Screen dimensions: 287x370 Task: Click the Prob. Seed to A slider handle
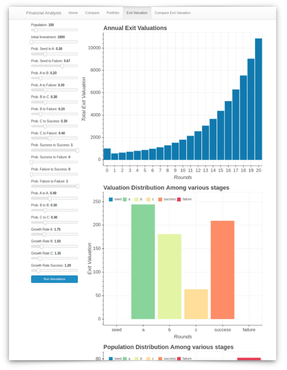(45, 54)
